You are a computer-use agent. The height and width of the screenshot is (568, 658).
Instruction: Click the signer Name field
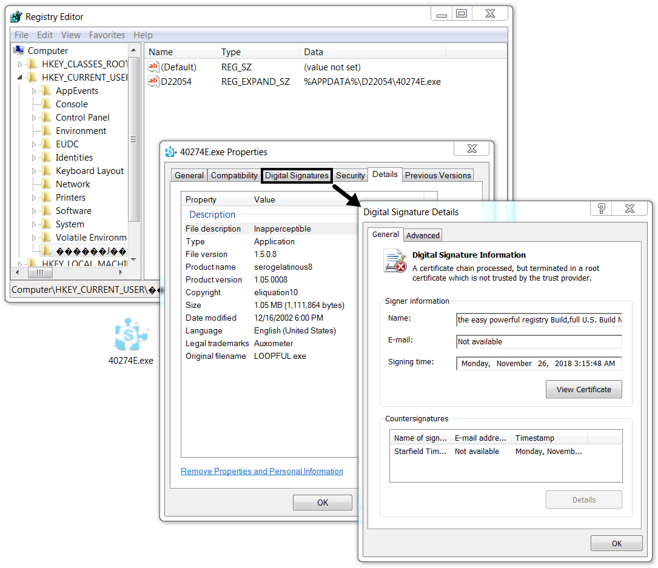point(539,319)
